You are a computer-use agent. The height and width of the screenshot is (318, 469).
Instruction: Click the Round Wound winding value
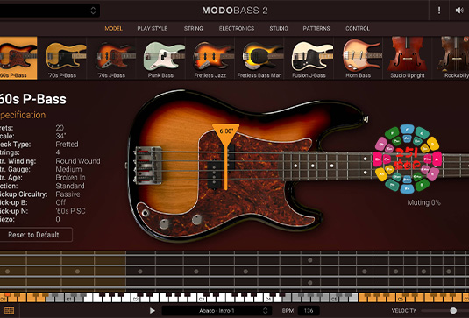click(x=78, y=161)
